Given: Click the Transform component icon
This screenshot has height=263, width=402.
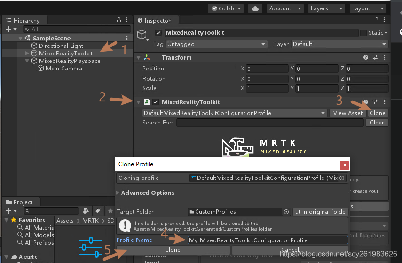Looking at the screenshot, I should (x=147, y=57).
